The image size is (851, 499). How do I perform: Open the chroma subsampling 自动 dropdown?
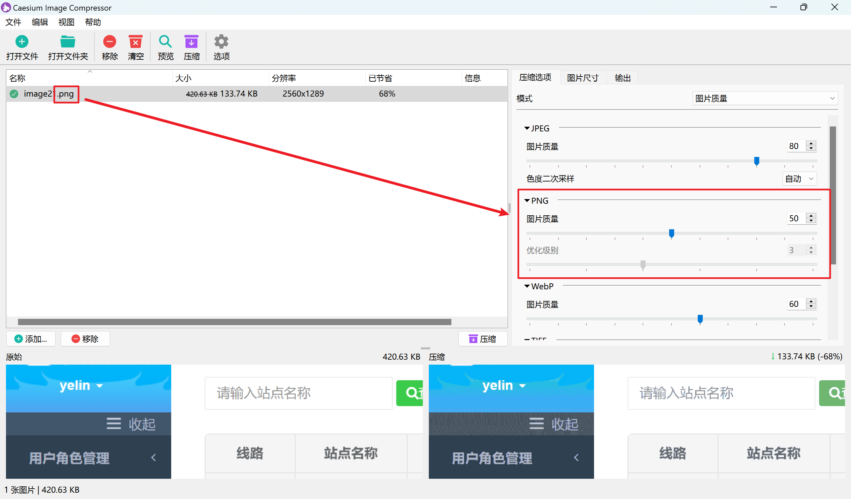pos(799,179)
